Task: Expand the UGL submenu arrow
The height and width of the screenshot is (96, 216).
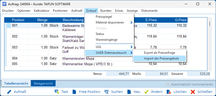Action: pos(131,47)
